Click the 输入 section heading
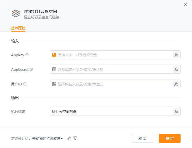 15,41
